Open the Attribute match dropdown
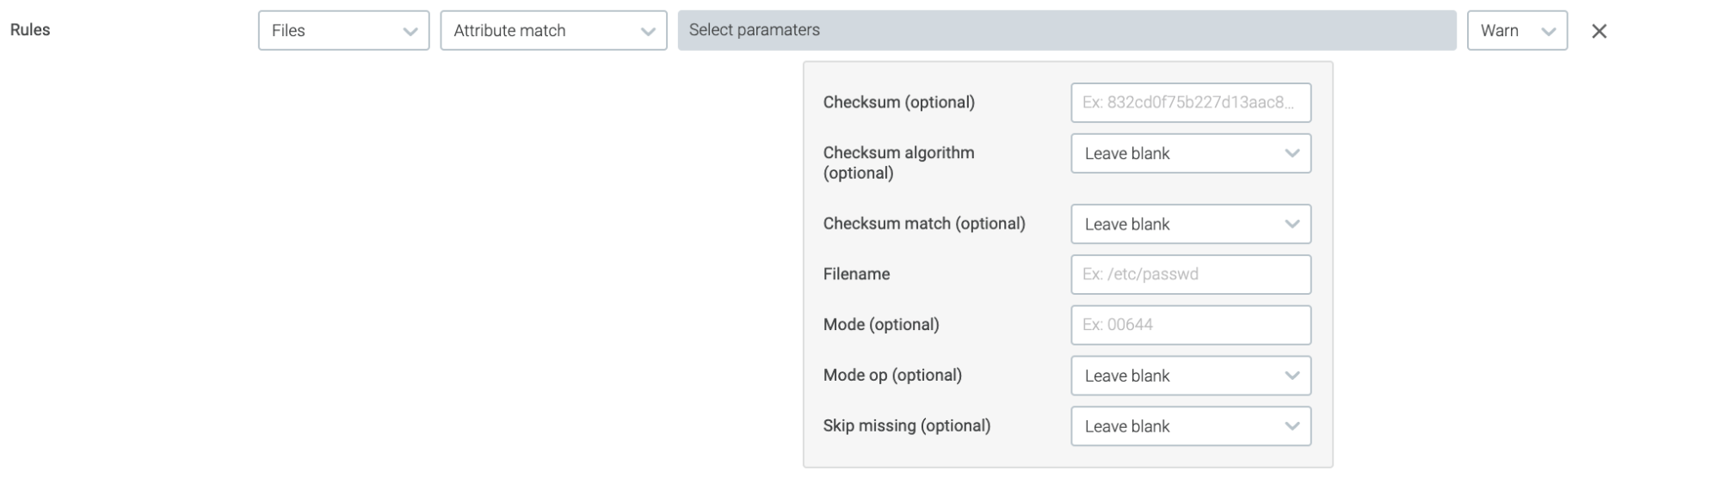This screenshot has width=1720, height=477. pyautogui.click(x=553, y=31)
